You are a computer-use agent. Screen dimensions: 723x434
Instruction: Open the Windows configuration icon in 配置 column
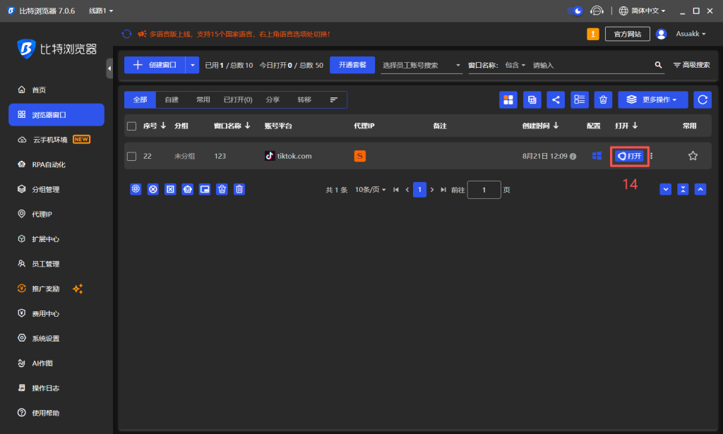[x=596, y=156]
